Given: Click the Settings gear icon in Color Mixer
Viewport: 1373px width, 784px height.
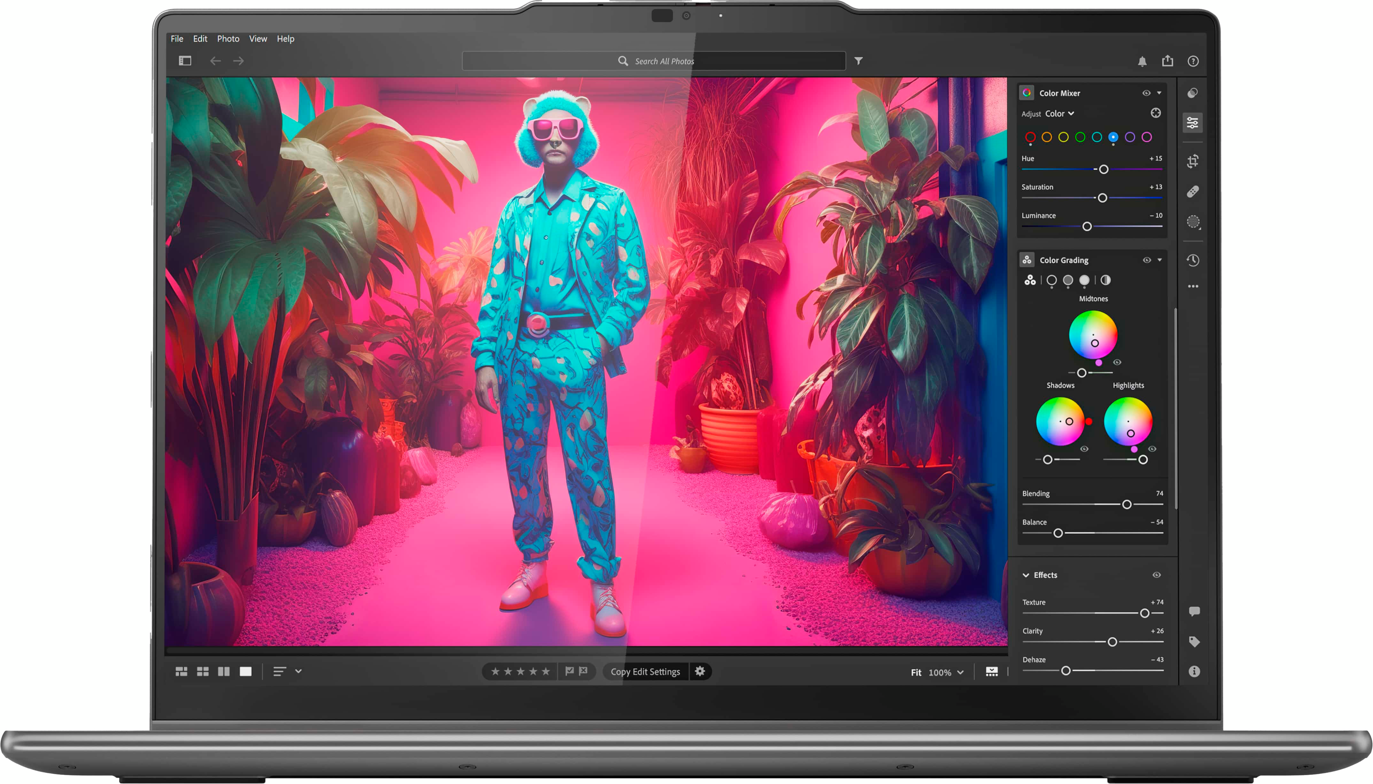Looking at the screenshot, I should tap(1155, 114).
